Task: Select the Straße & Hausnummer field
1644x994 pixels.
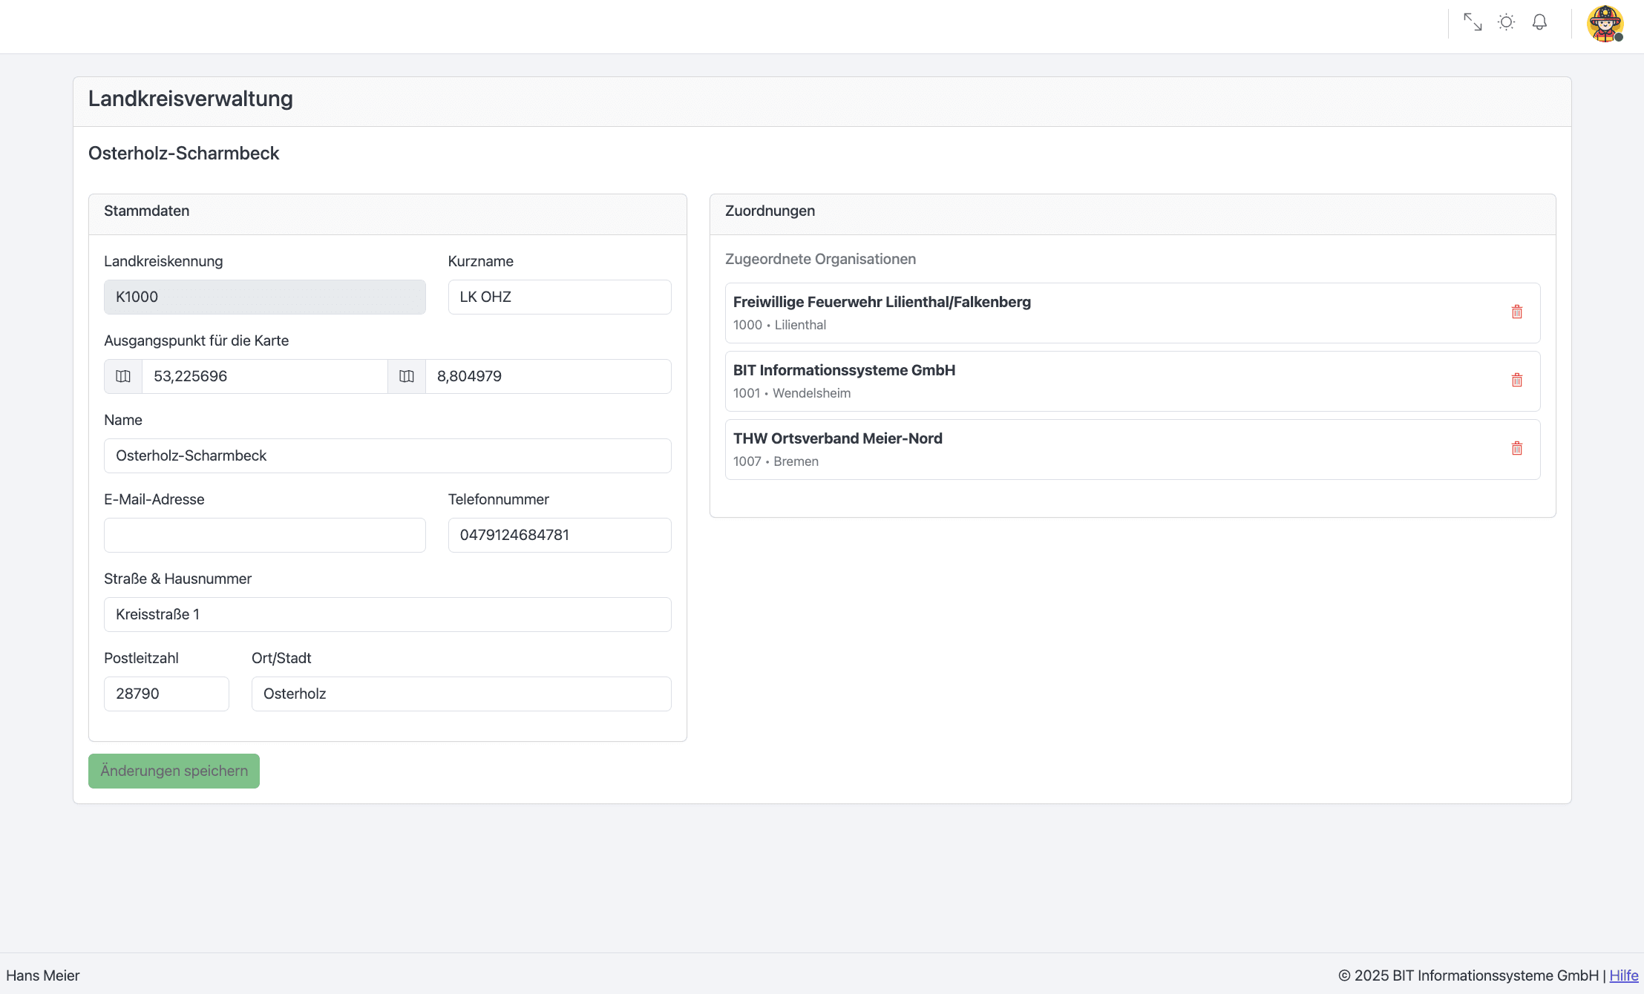Action: pyautogui.click(x=387, y=614)
